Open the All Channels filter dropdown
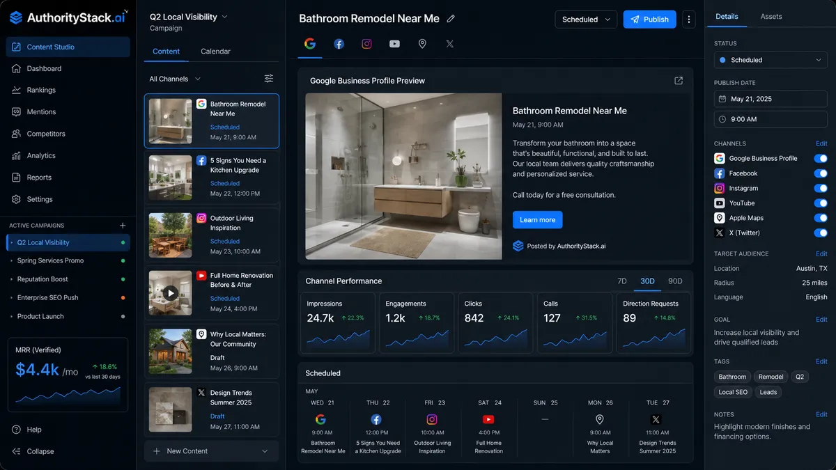The width and height of the screenshot is (836, 470). tap(175, 79)
